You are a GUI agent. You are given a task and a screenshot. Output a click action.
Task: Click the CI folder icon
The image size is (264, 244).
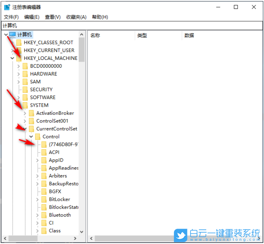point(44,223)
